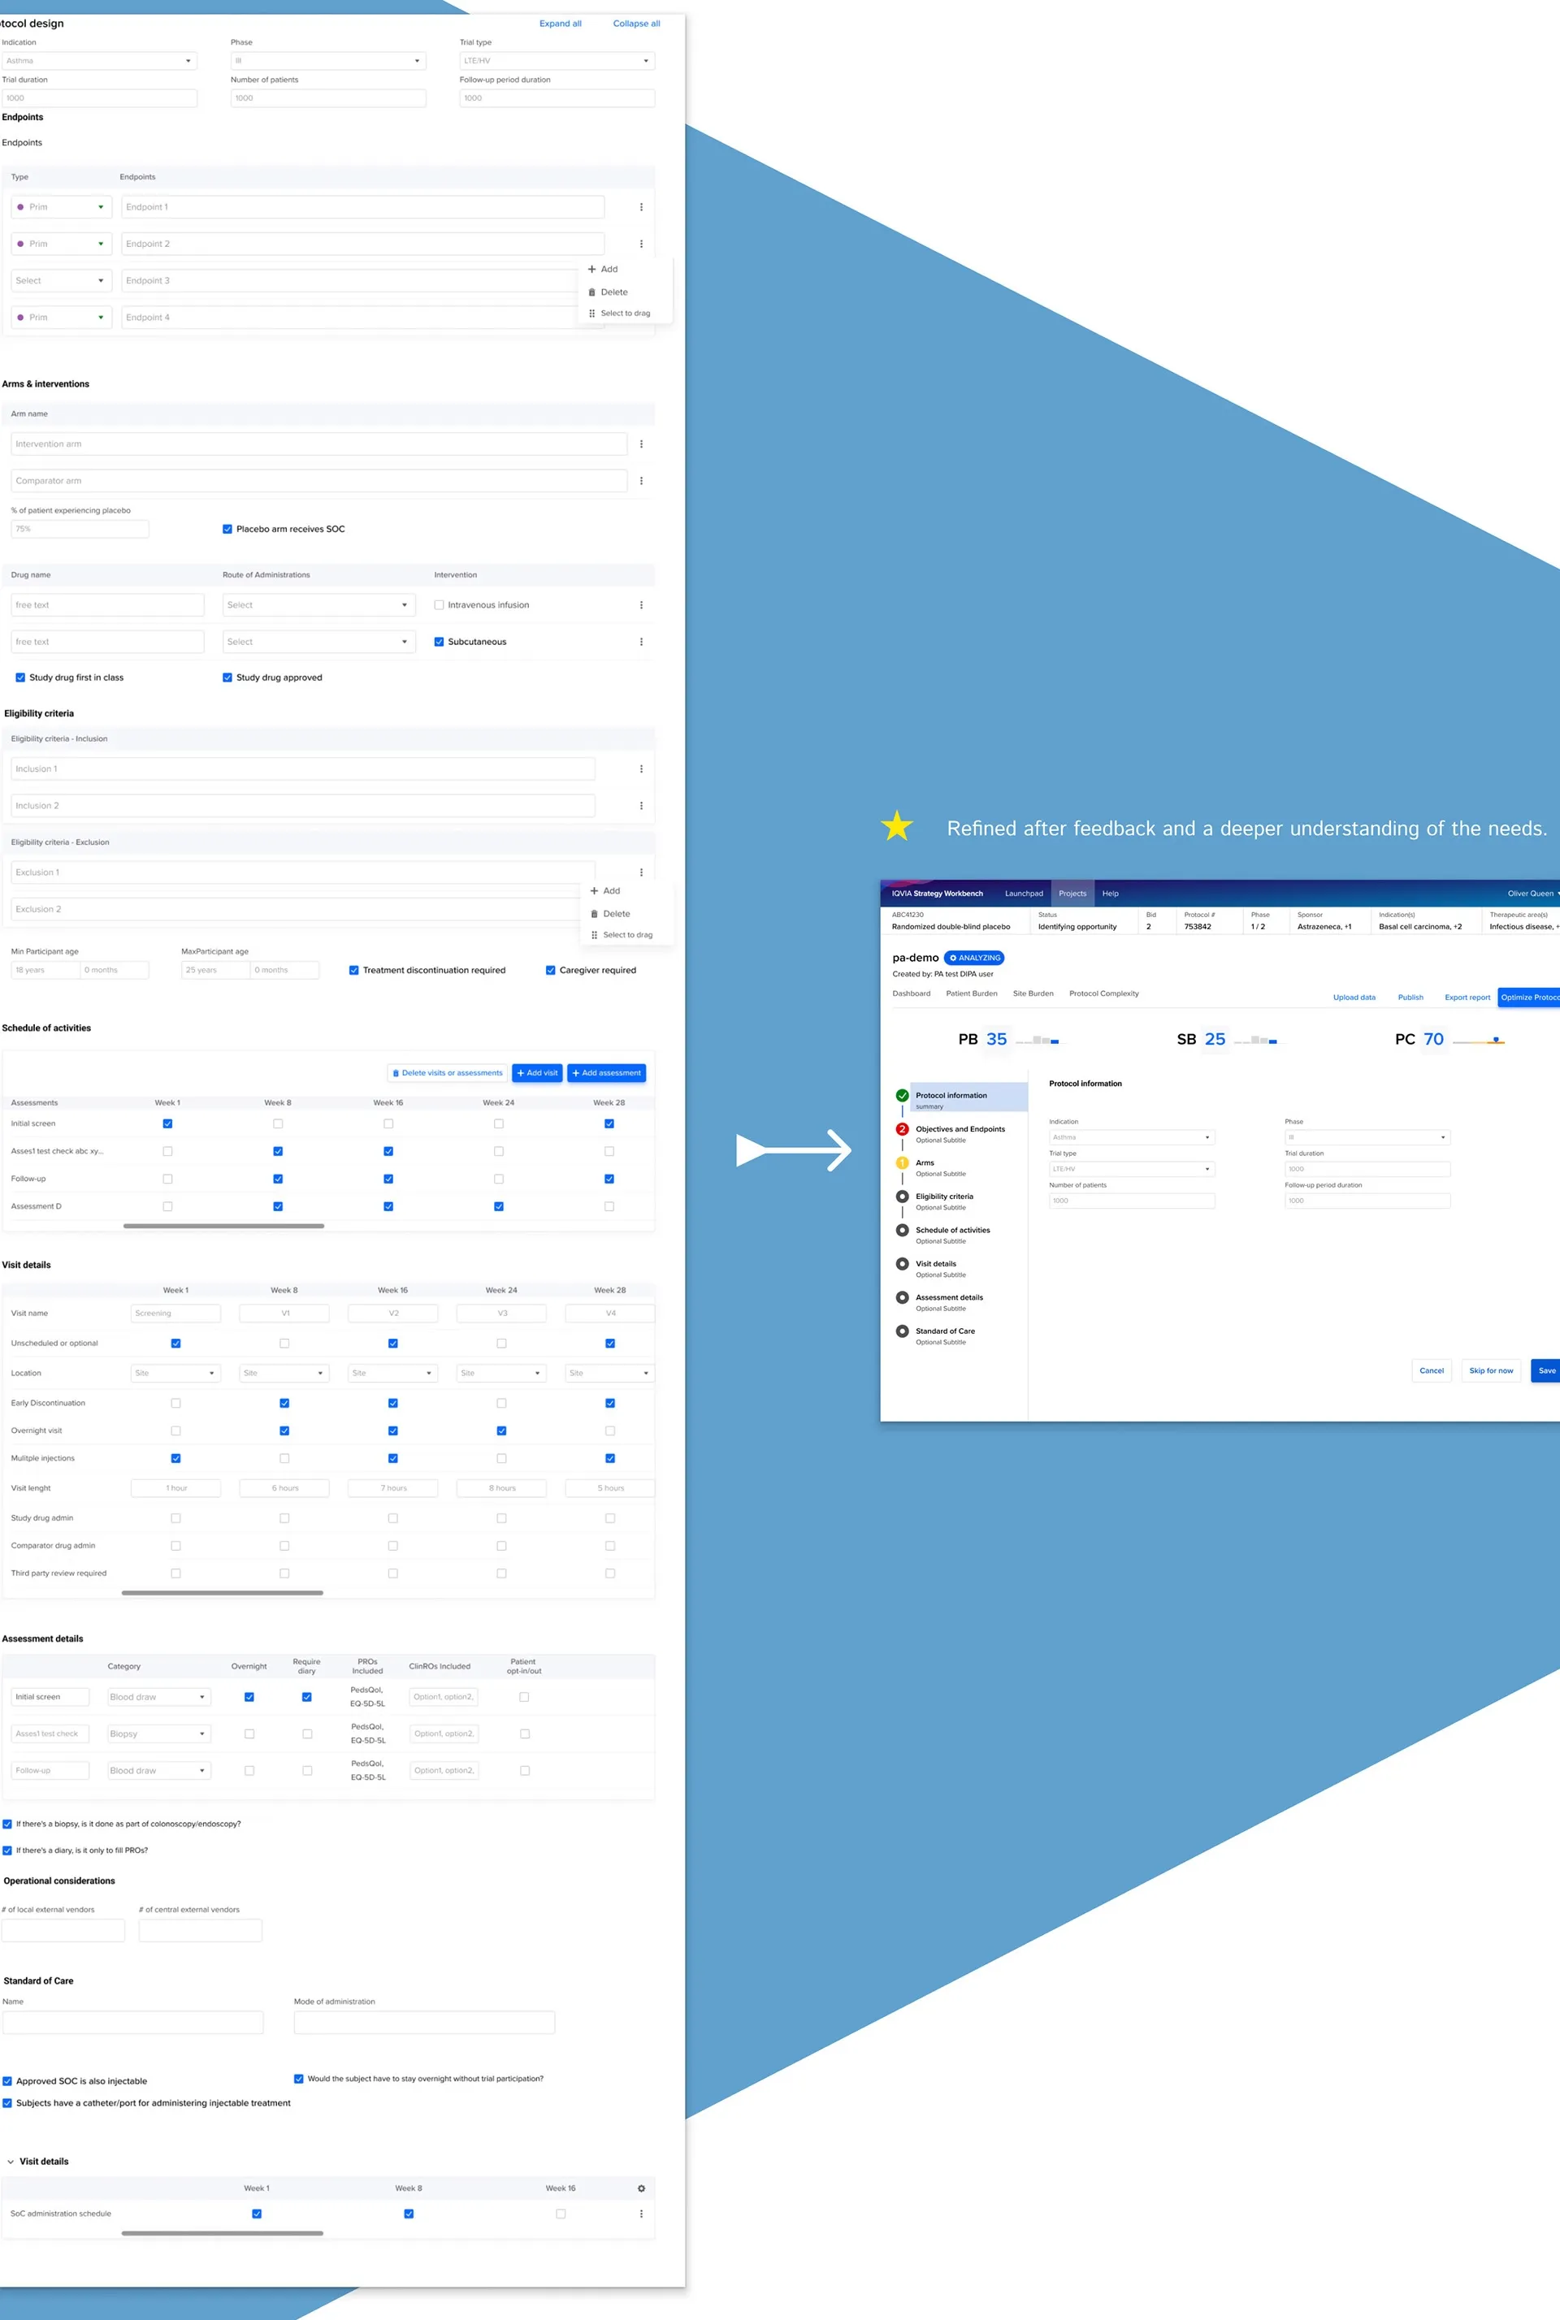Toggle biopsy done as part of colonoscopy checkbox

point(7,1824)
